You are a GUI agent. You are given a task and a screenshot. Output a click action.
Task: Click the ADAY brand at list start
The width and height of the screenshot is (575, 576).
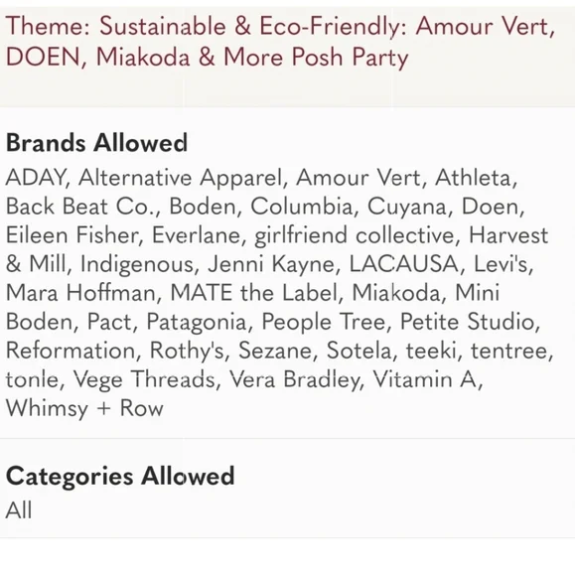coord(36,178)
